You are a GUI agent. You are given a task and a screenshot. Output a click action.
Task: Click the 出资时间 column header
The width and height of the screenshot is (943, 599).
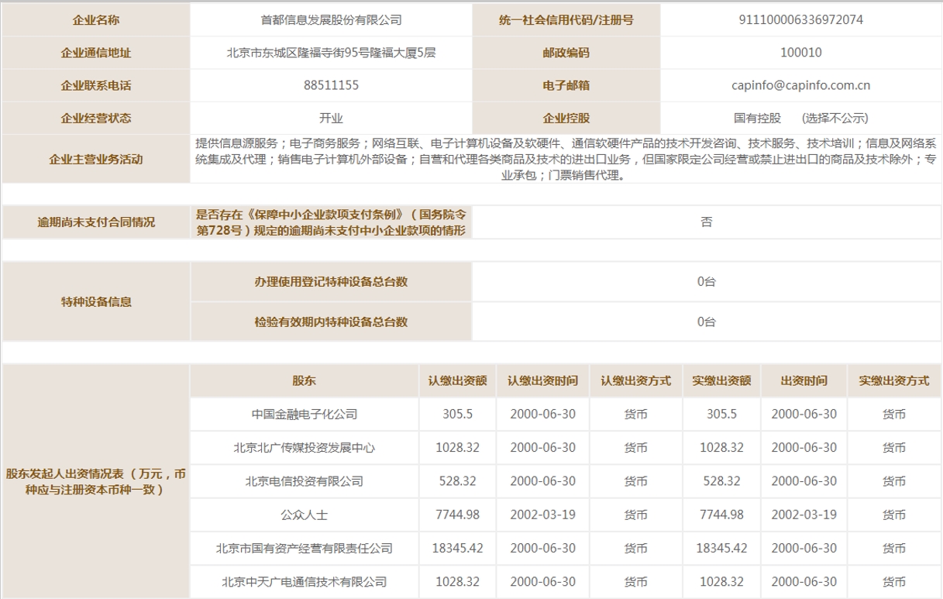pyautogui.click(x=804, y=381)
